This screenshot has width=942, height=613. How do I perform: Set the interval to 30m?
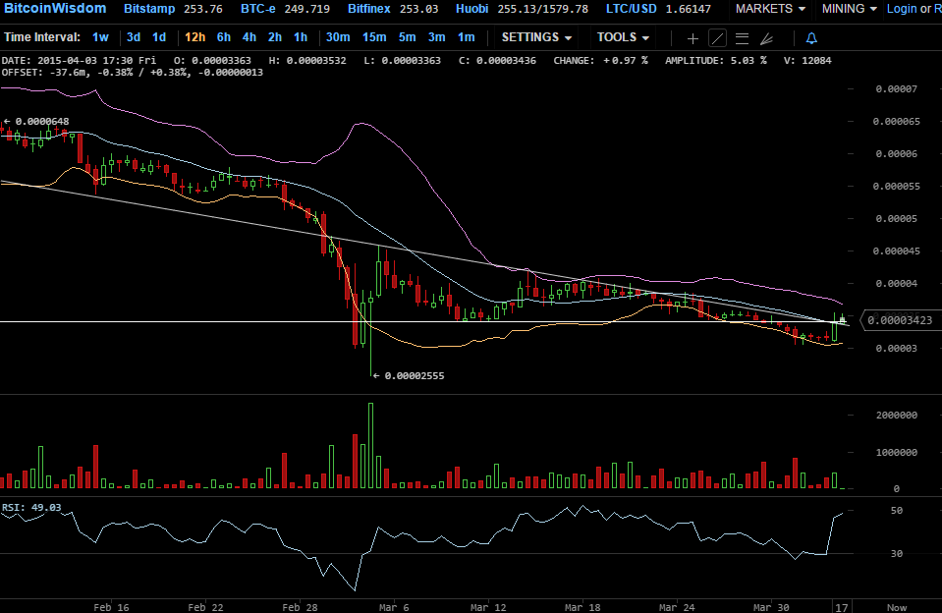tap(338, 37)
